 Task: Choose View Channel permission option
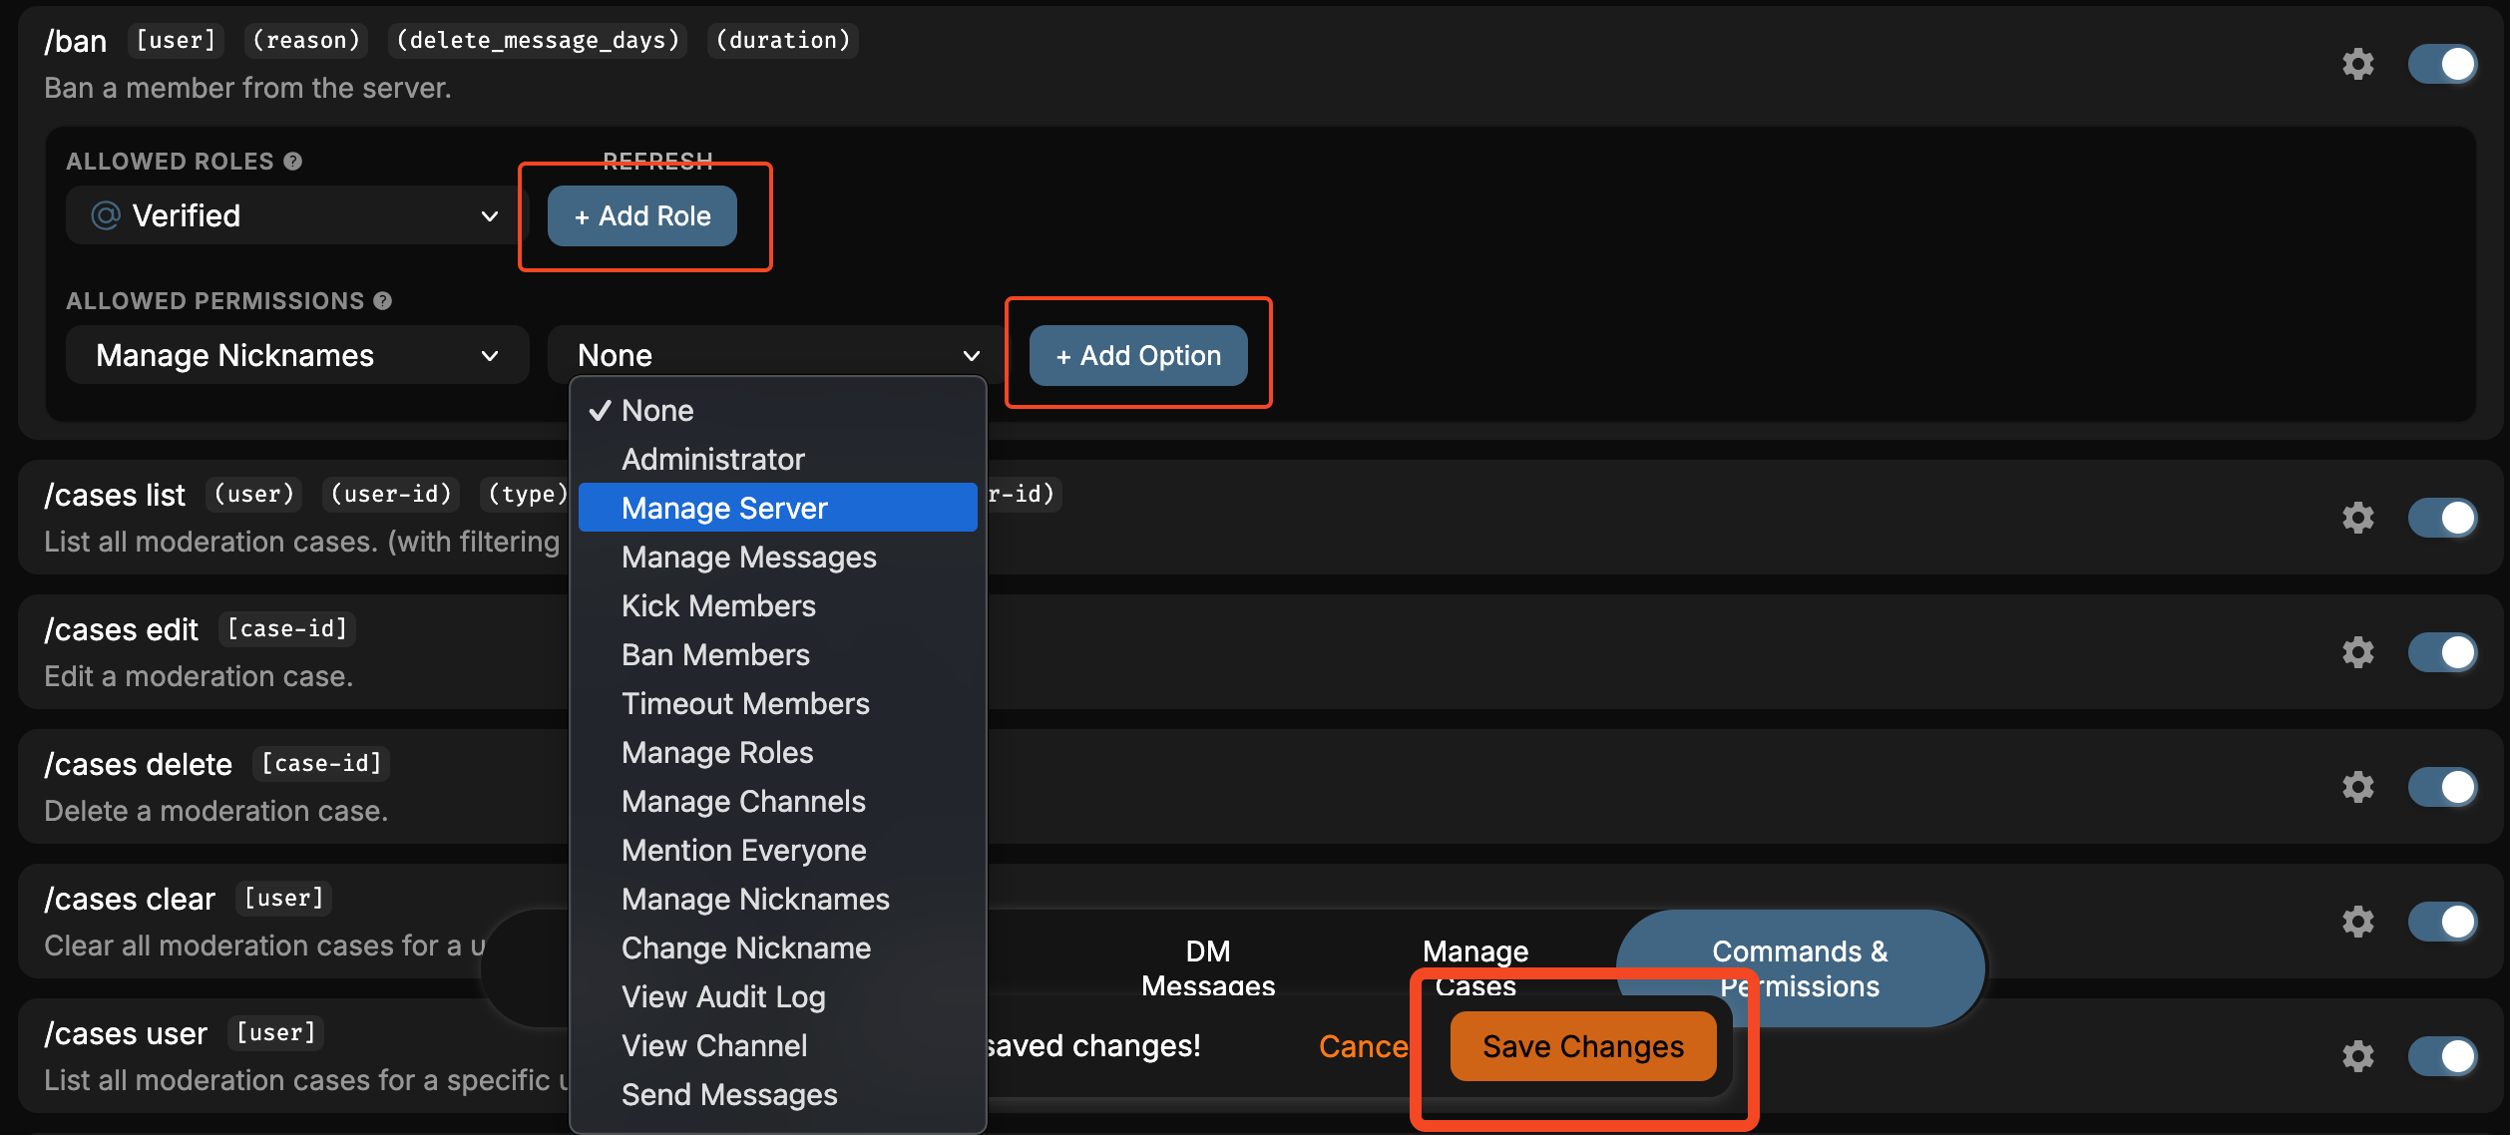click(777, 1045)
